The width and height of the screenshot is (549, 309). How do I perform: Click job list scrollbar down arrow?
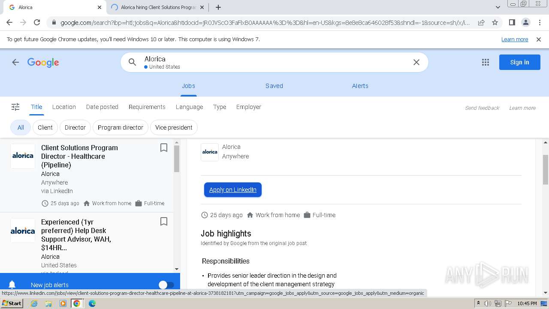[x=177, y=269]
